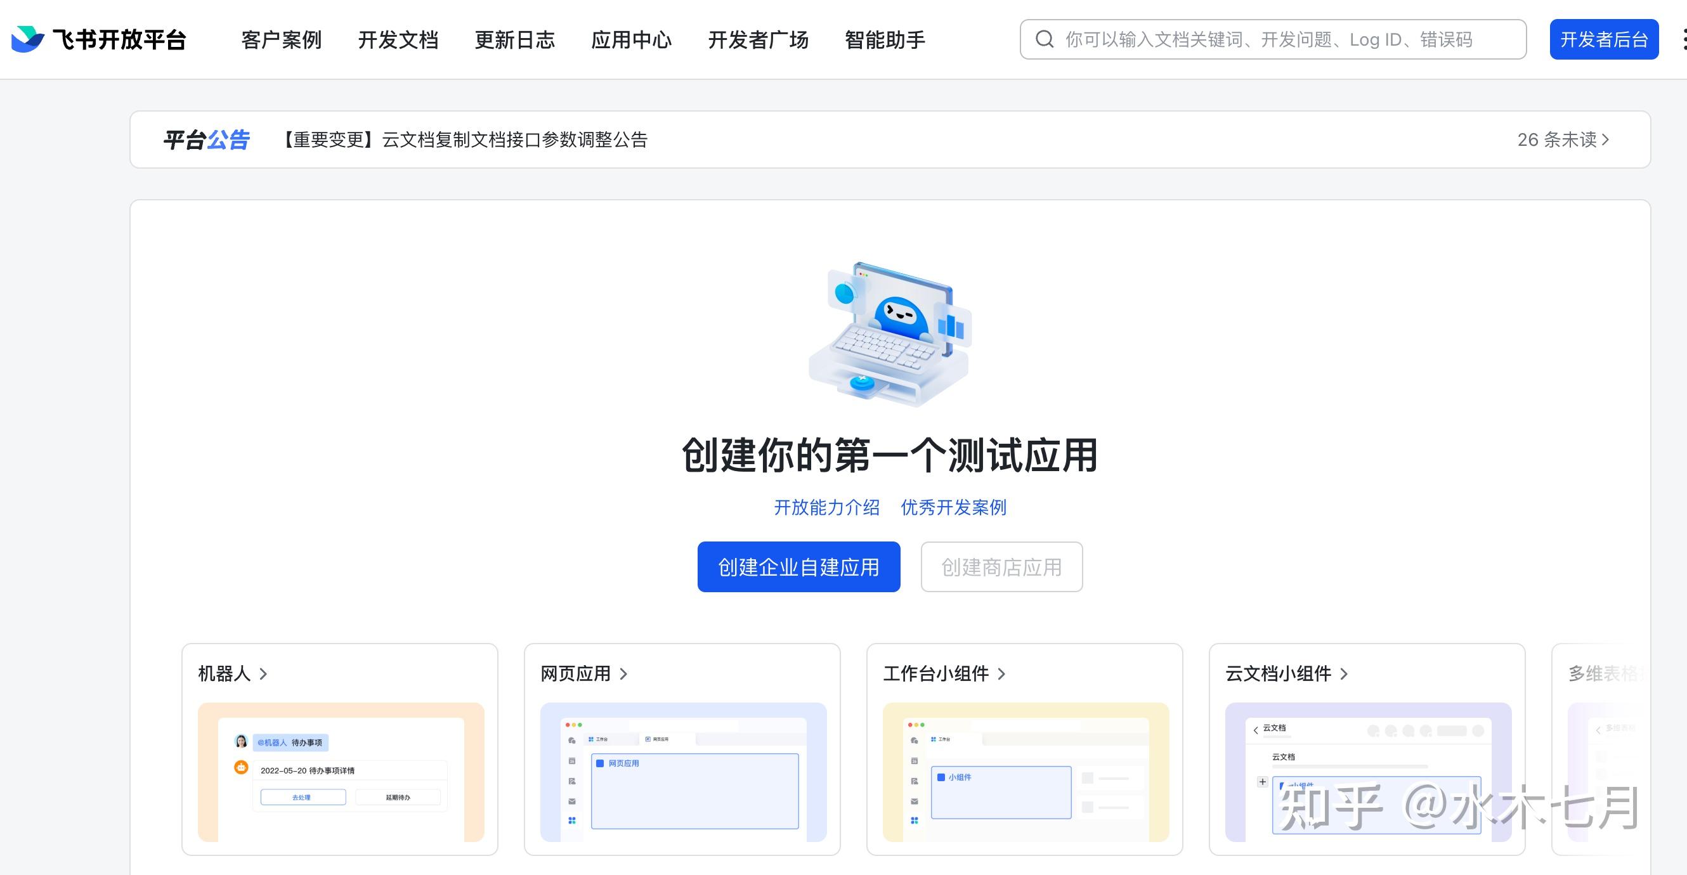The width and height of the screenshot is (1687, 875).
Task: Click the 机器人 preview thumbnail
Action: tap(341, 772)
